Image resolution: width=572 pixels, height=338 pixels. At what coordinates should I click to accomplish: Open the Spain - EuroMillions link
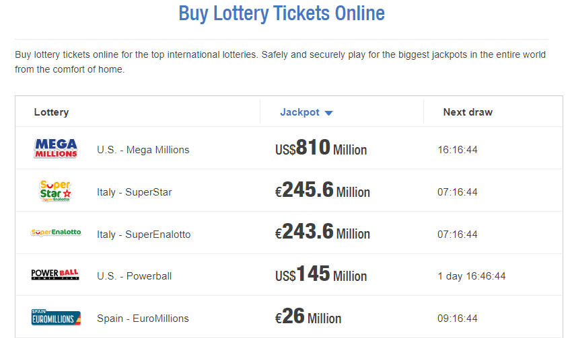coord(143,319)
